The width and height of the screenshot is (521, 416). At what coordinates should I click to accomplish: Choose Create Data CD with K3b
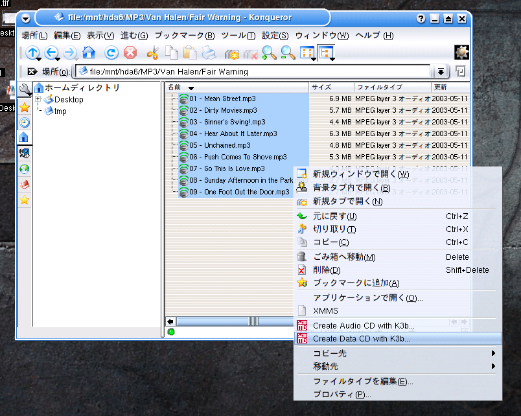[x=398, y=339]
